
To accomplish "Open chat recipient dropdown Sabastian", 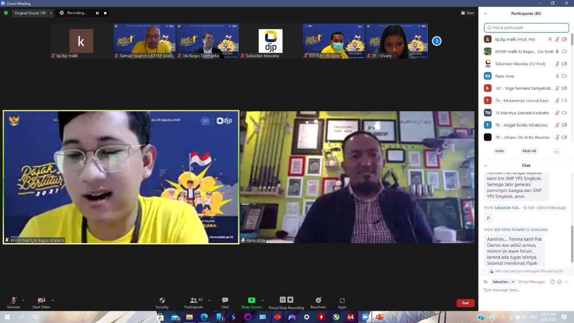I will [503, 282].
